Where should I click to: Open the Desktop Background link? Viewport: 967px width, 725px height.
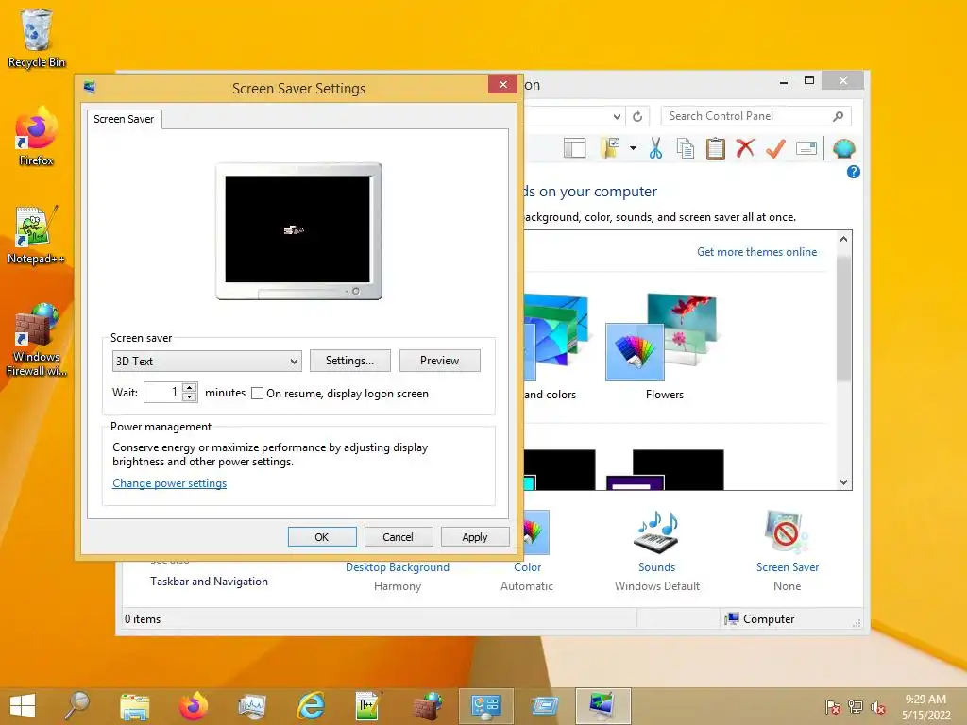[x=398, y=567]
